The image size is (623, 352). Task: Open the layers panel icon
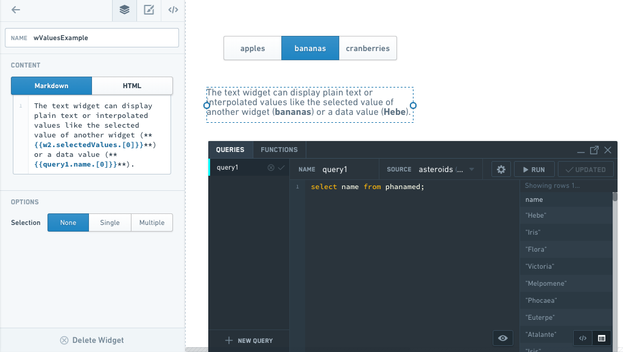coord(124,10)
